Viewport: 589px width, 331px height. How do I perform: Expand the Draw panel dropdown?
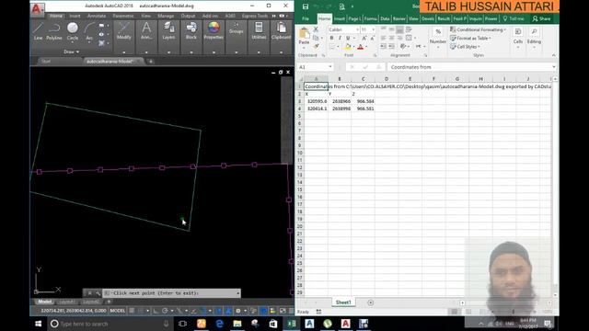(72, 51)
